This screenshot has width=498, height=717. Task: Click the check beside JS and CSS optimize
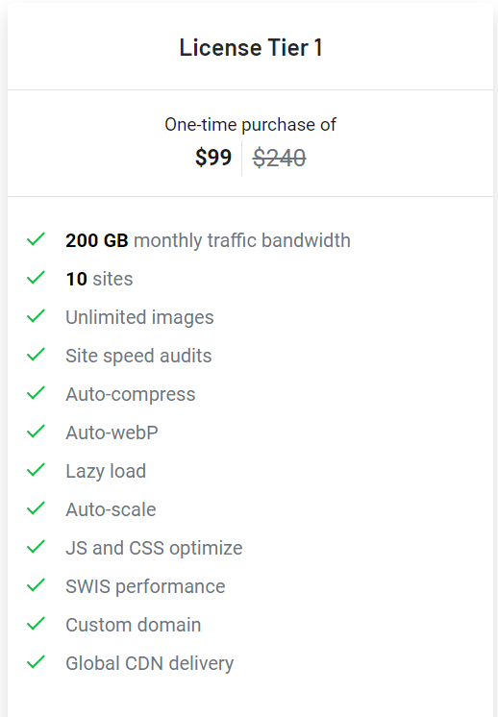pos(36,547)
